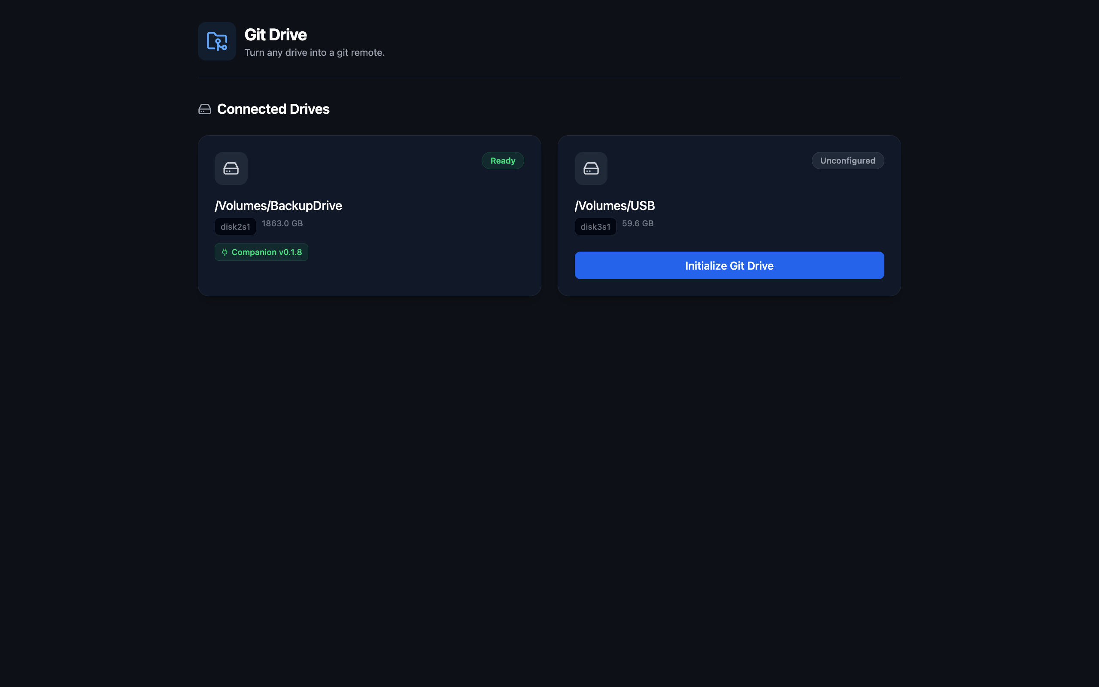Click the plug icon in Companion badge
This screenshot has height=687, width=1099.
225,252
